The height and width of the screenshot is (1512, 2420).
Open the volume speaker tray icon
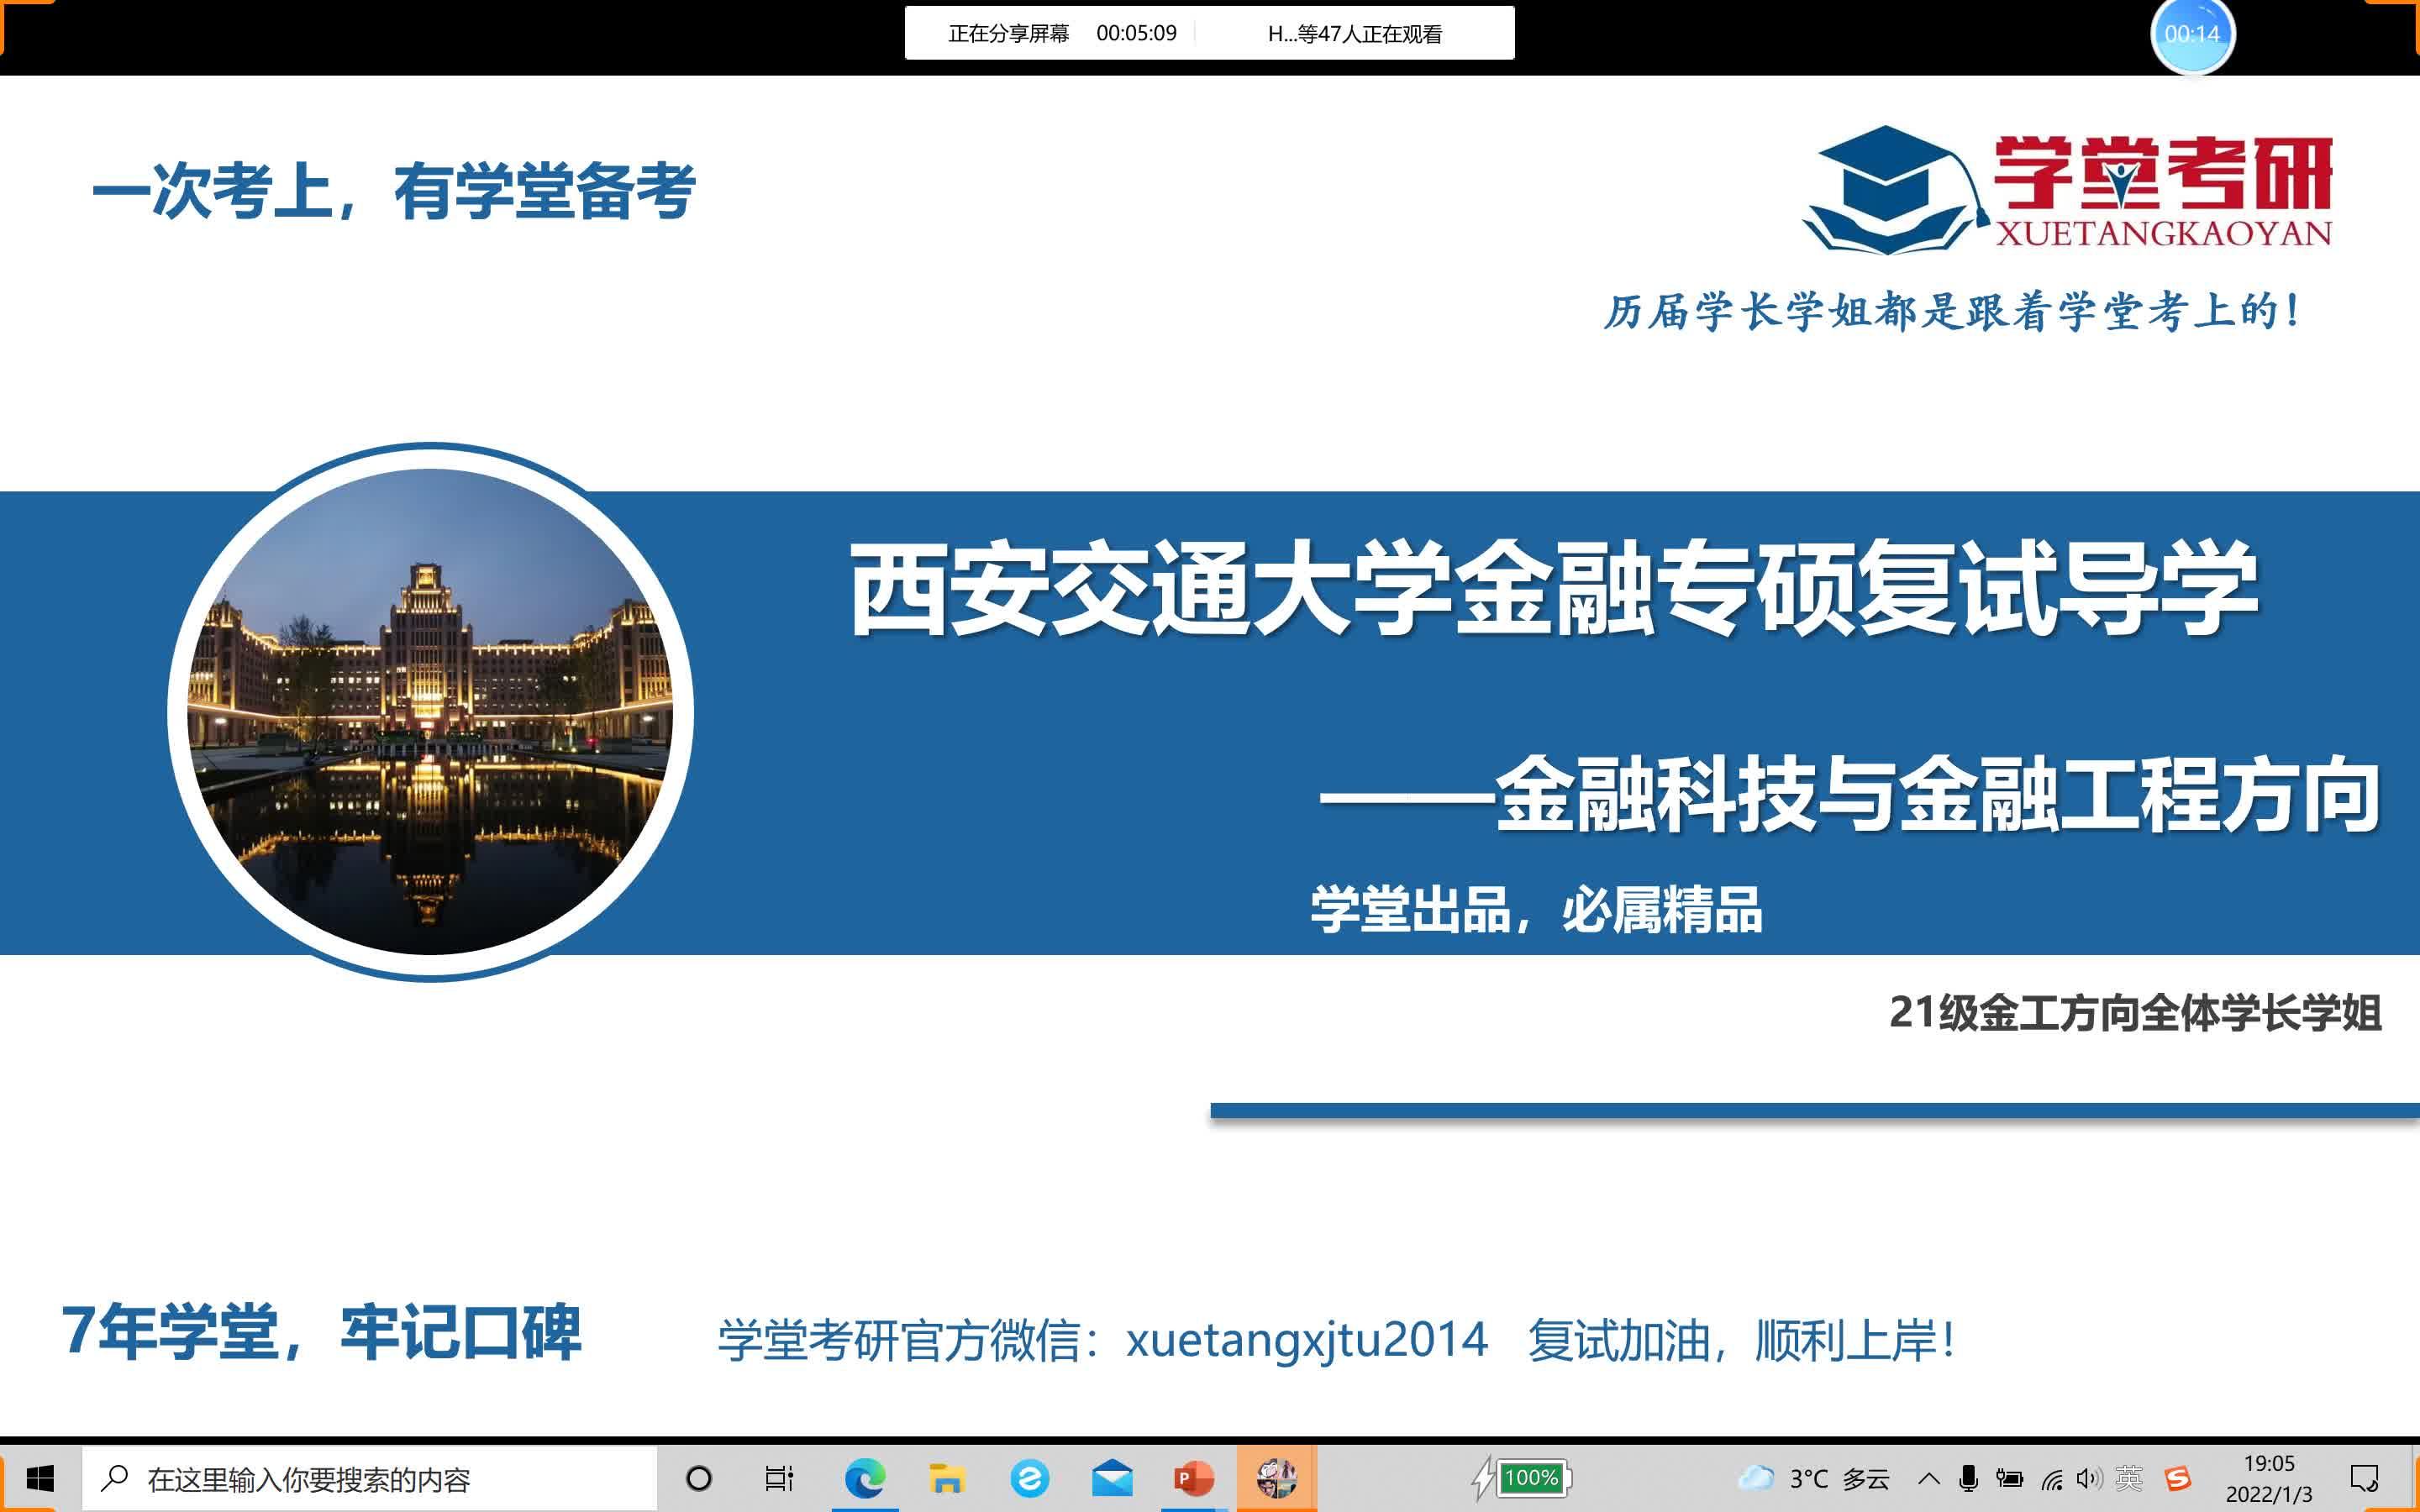click(2089, 1478)
